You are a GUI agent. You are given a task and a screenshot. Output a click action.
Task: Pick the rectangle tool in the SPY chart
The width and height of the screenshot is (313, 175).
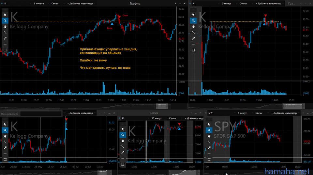point(209,159)
